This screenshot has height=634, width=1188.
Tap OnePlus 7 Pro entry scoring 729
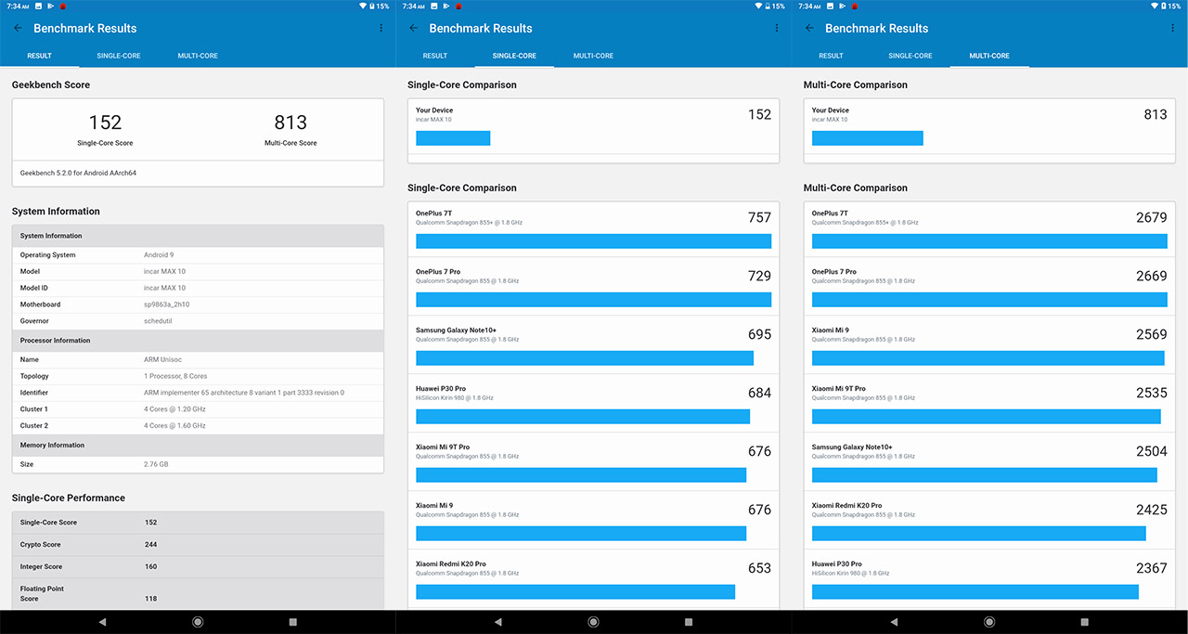coord(594,286)
